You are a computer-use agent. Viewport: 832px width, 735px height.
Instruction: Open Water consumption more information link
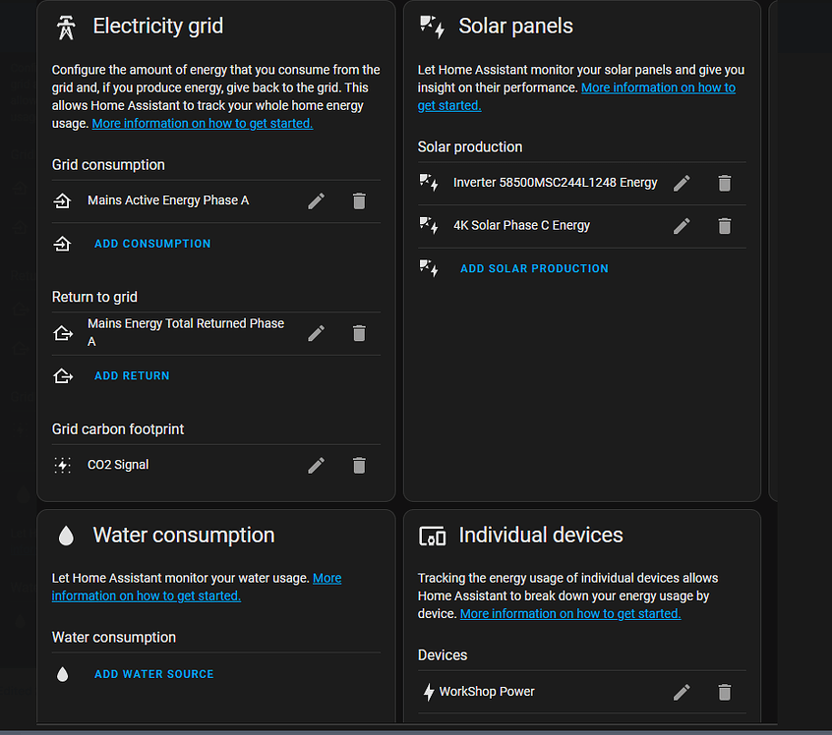tap(146, 596)
